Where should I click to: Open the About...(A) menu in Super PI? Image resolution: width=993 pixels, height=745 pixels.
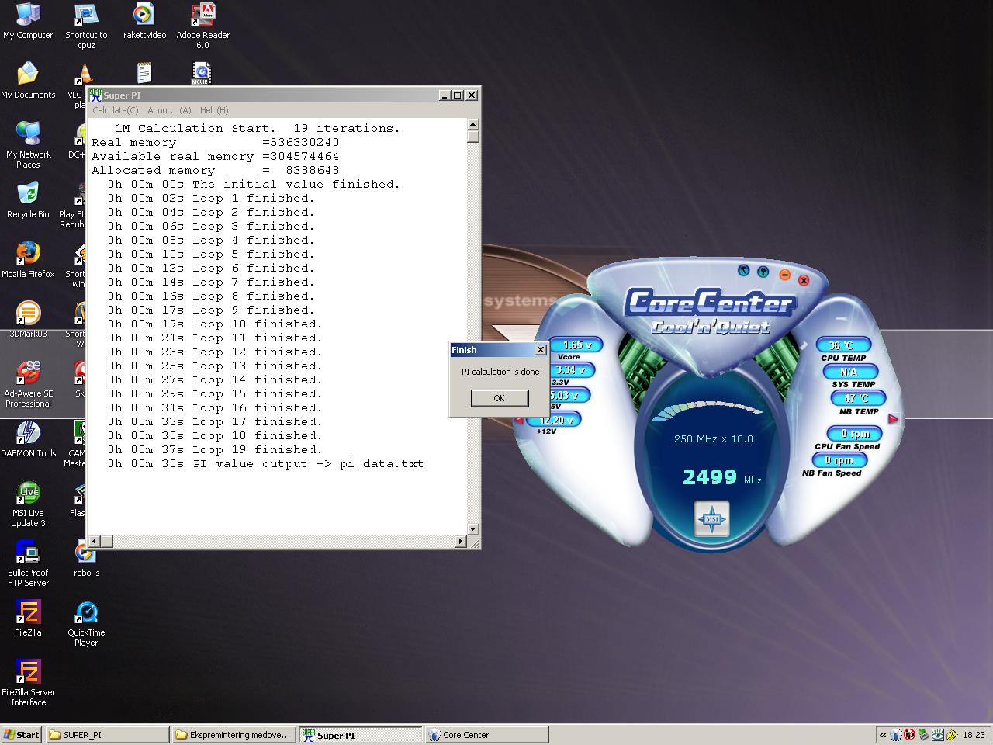click(169, 110)
